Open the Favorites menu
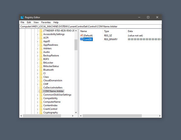This screenshot has width=181, height=140. pos(46,22)
